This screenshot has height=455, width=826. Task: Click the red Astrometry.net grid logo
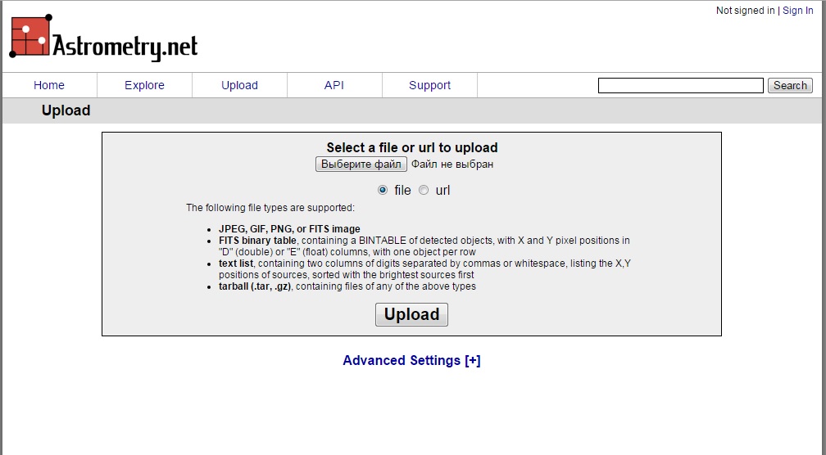click(30, 36)
